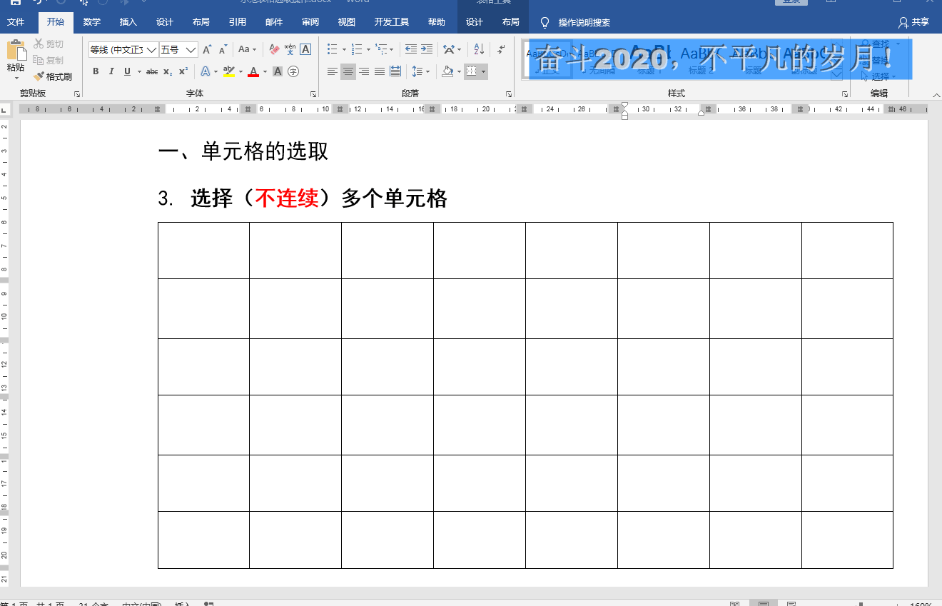Apply bullet list icon
This screenshot has height=606, width=942.
(x=332, y=50)
